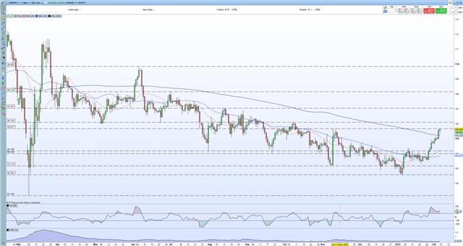Click the blue icon below the wrench

(x=385, y=12)
